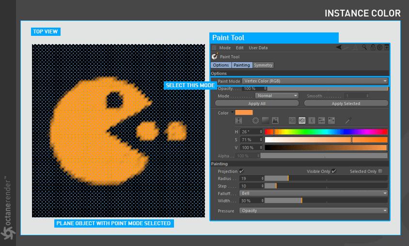
Task: Click the grip handle left of Mode menu
Action: pyautogui.click(x=214, y=47)
